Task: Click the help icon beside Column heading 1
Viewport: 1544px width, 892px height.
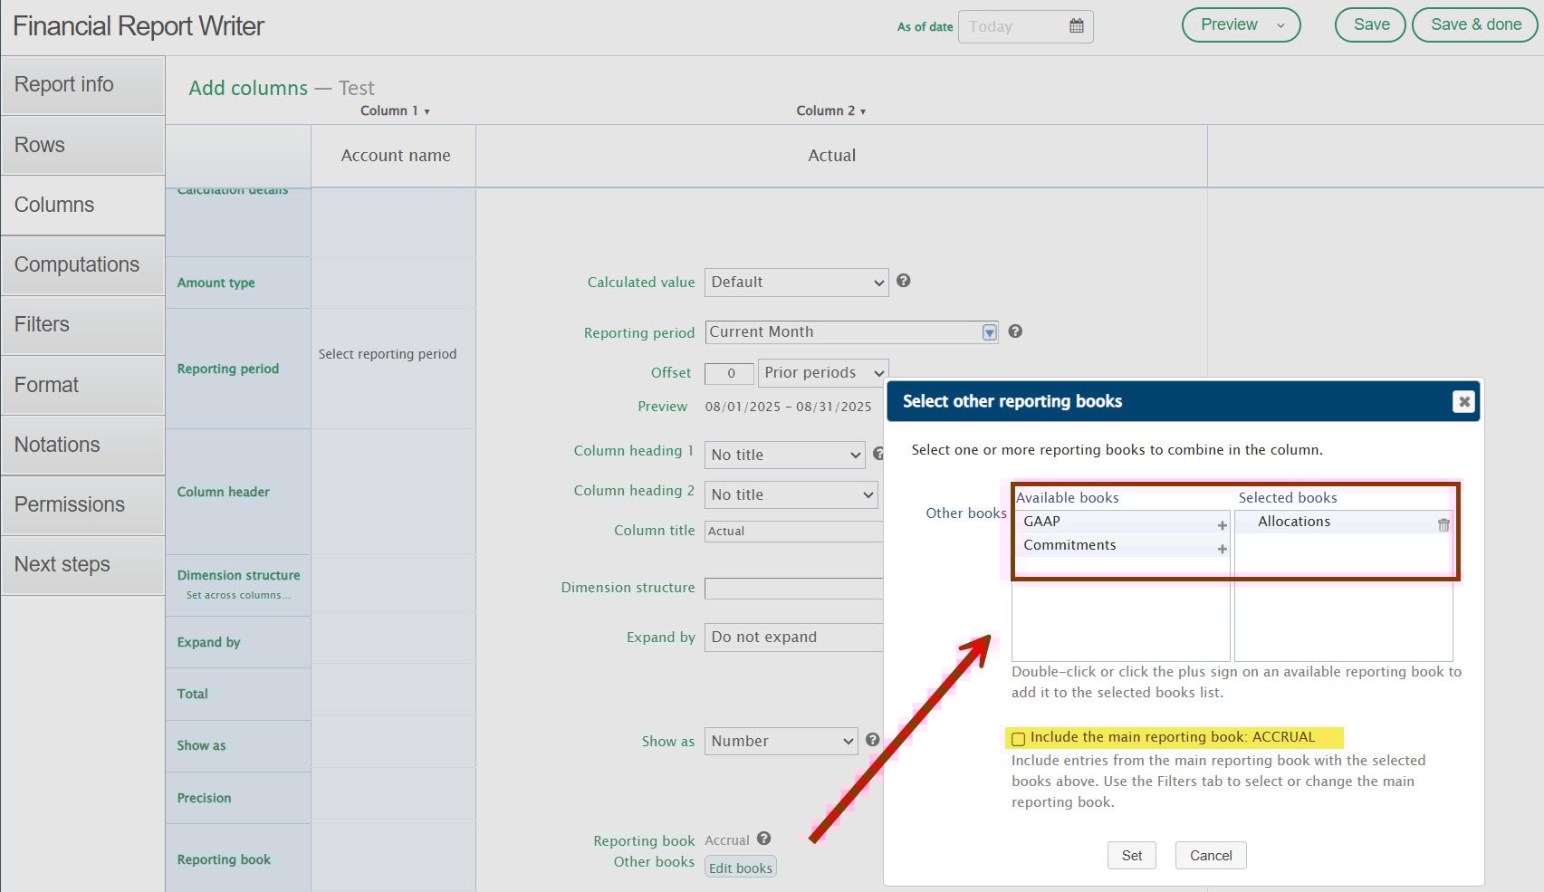Action: coord(879,454)
